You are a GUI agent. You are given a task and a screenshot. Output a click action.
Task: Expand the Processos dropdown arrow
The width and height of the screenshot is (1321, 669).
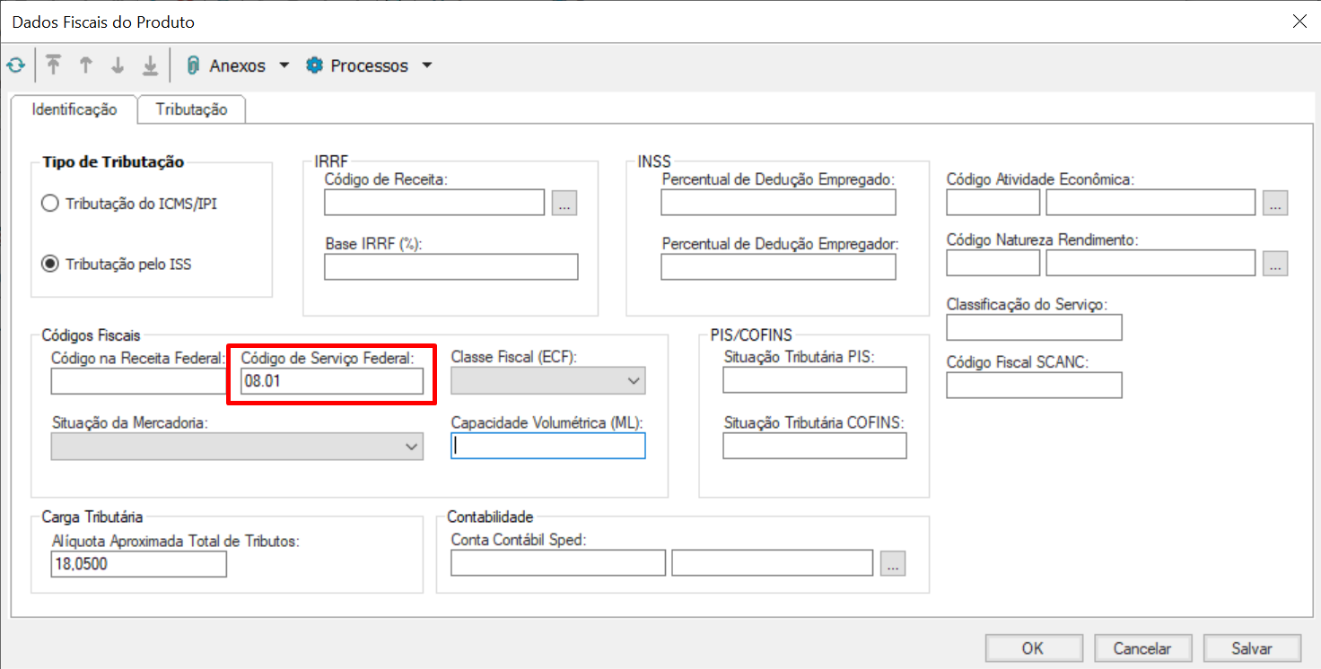point(426,65)
